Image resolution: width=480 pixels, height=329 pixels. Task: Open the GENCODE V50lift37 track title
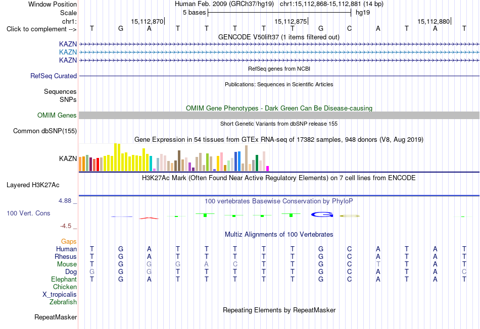[x=279, y=37]
